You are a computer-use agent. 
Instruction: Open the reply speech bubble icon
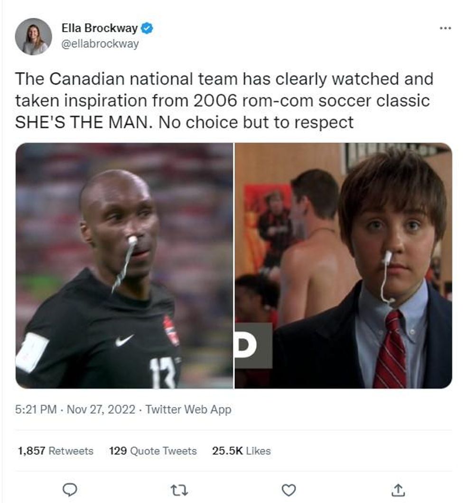click(x=69, y=490)
